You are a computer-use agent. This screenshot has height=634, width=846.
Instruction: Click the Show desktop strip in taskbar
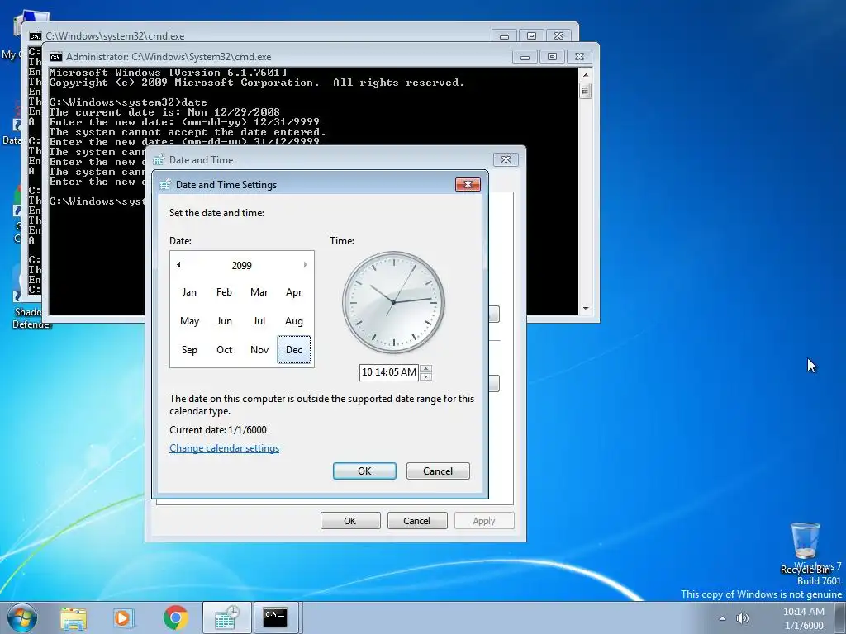[x=840, y=617]
